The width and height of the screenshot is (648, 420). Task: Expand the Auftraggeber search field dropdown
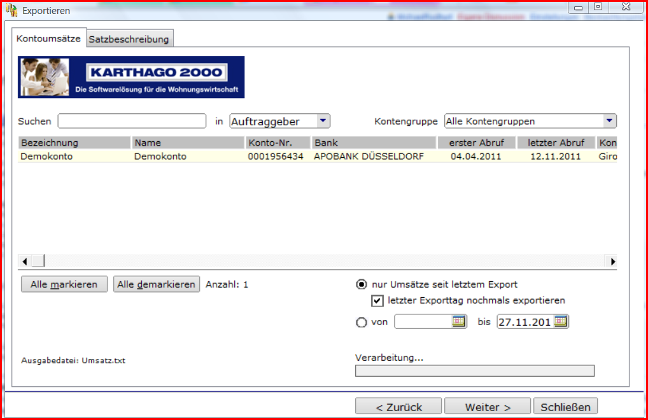[x=323, y=121]
